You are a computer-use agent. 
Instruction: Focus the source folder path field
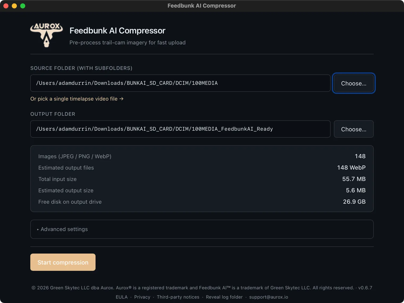coord(180,83)
